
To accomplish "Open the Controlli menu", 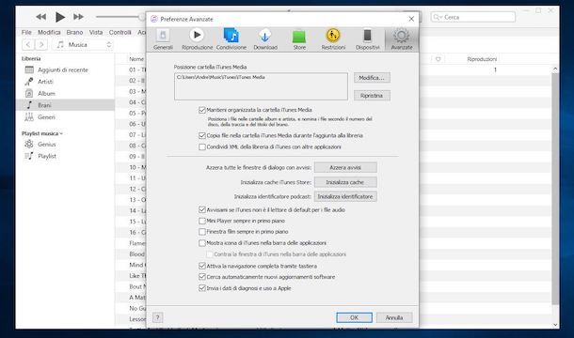I will pyautogui.click(x=120, y=32).
